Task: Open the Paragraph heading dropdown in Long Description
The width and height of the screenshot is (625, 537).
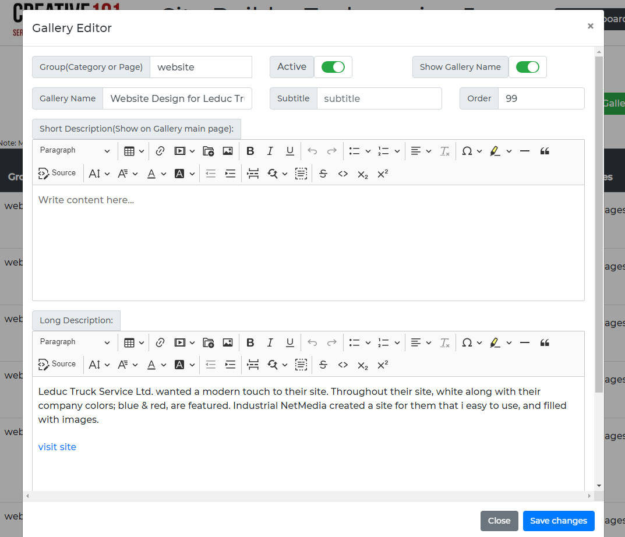Action: (x=75, y=342)
